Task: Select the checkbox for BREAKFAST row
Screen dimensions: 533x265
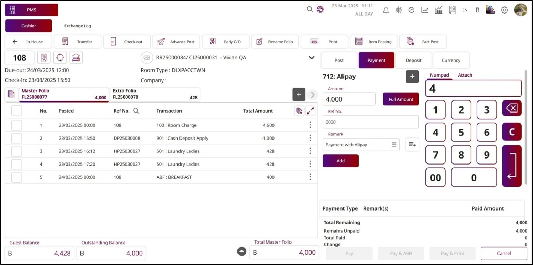Action: pyautogui.click(x=17, y=177)
